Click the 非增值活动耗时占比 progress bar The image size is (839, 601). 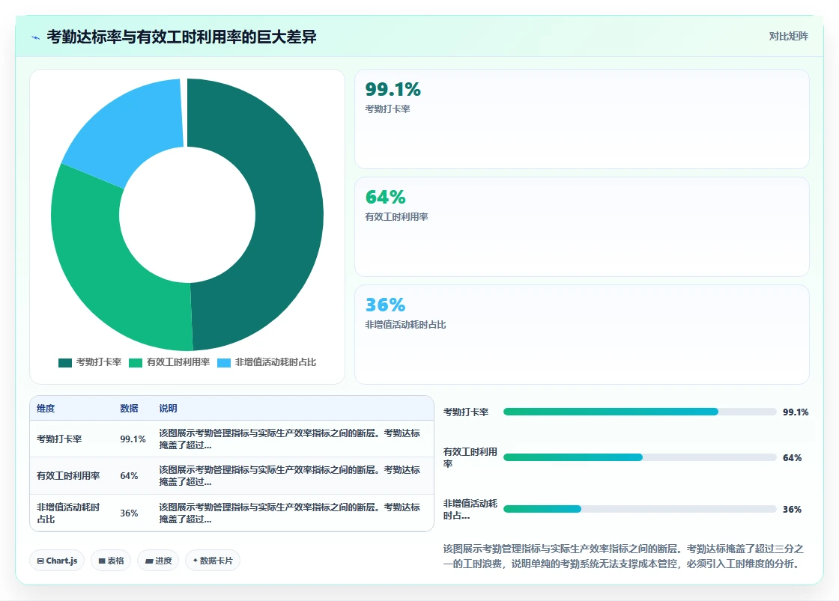640,509
